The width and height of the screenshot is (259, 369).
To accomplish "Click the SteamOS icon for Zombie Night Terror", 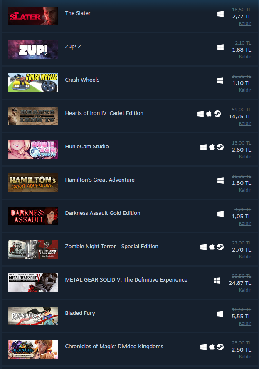I will point(220,247).
